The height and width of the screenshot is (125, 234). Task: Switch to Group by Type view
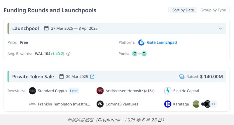tap(213, 10)
